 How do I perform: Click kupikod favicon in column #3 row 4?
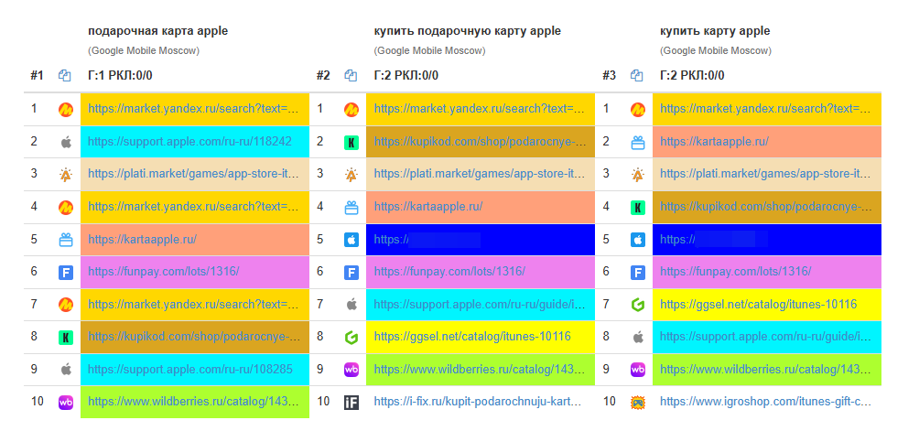(x=638, y=207)
